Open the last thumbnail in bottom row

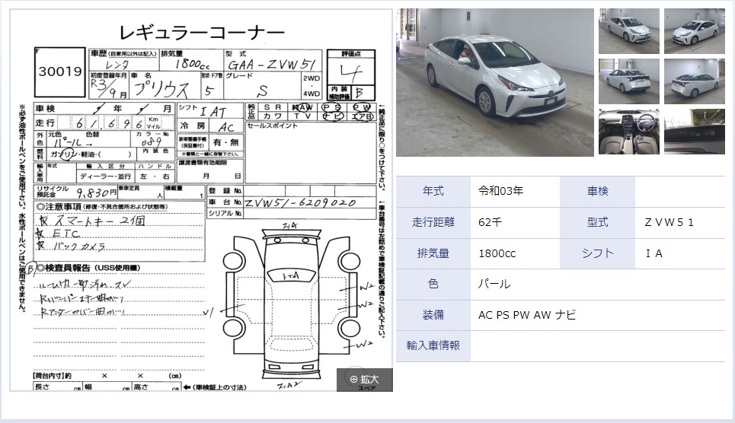coord(694,132)
